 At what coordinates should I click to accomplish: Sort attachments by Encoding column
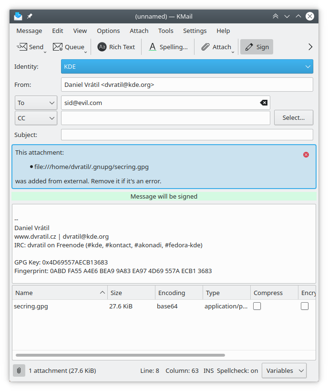click(x=179, y=293)
